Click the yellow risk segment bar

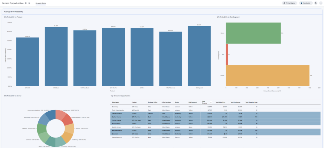(267, 76)
